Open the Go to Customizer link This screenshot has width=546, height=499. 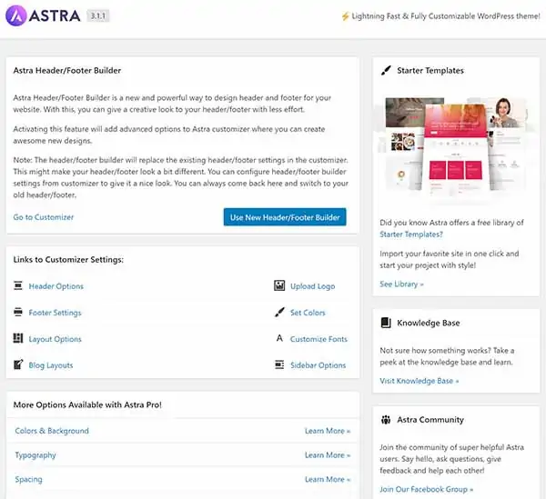click(44, 217)
